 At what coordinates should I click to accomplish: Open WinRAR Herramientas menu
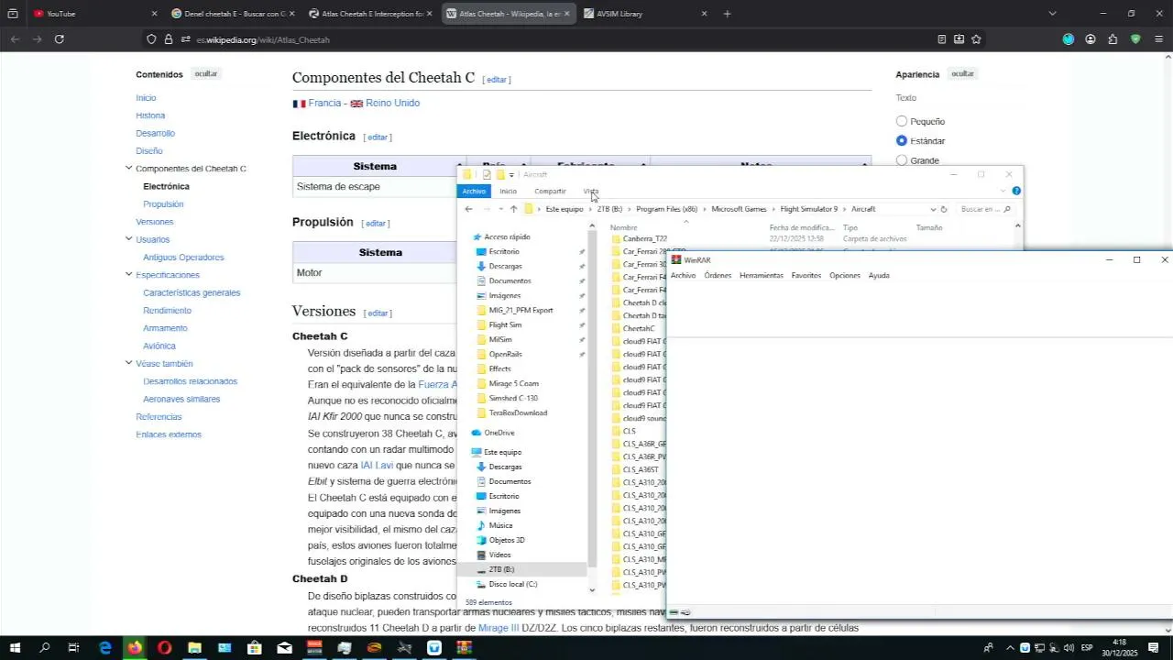tap(762, 275)
